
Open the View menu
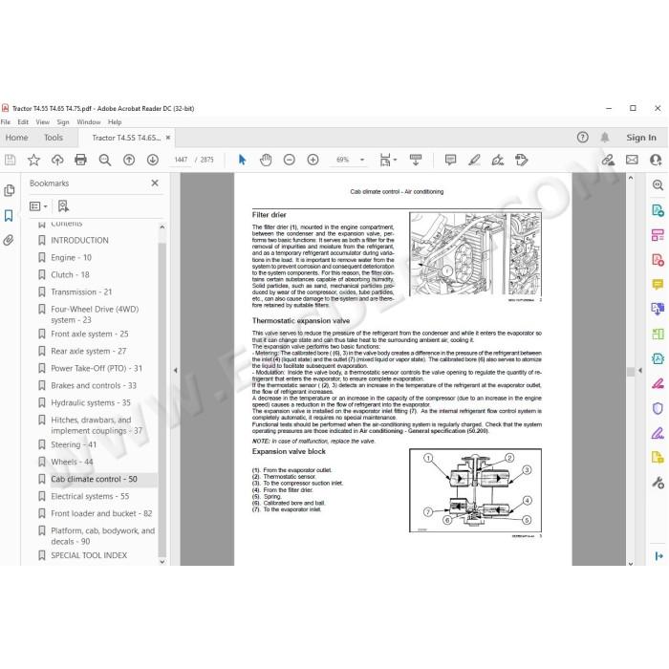click(x=43, y=122)
